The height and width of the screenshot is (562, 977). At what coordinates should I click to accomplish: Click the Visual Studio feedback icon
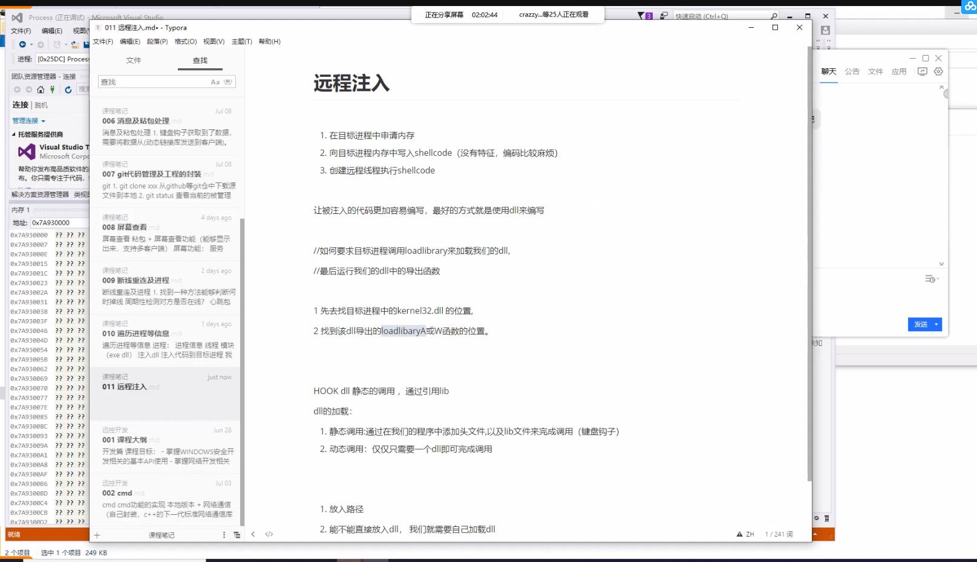[664, 16]
